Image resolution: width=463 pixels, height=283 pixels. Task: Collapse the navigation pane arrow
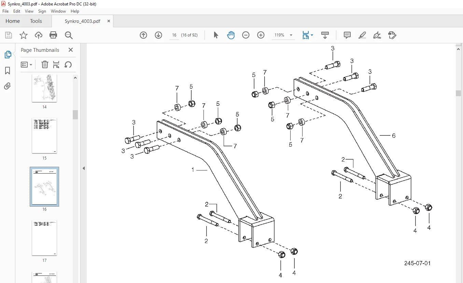click(x=84, y=168)
